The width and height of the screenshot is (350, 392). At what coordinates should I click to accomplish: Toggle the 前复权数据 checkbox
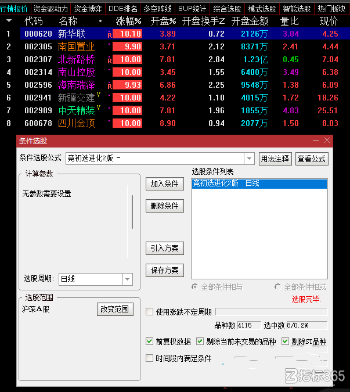(149, 341)
